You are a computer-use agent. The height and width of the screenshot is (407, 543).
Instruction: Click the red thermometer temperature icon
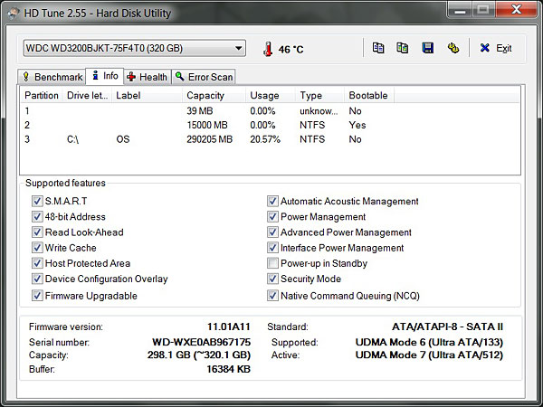pyautogui.click(x=268, y=49)
